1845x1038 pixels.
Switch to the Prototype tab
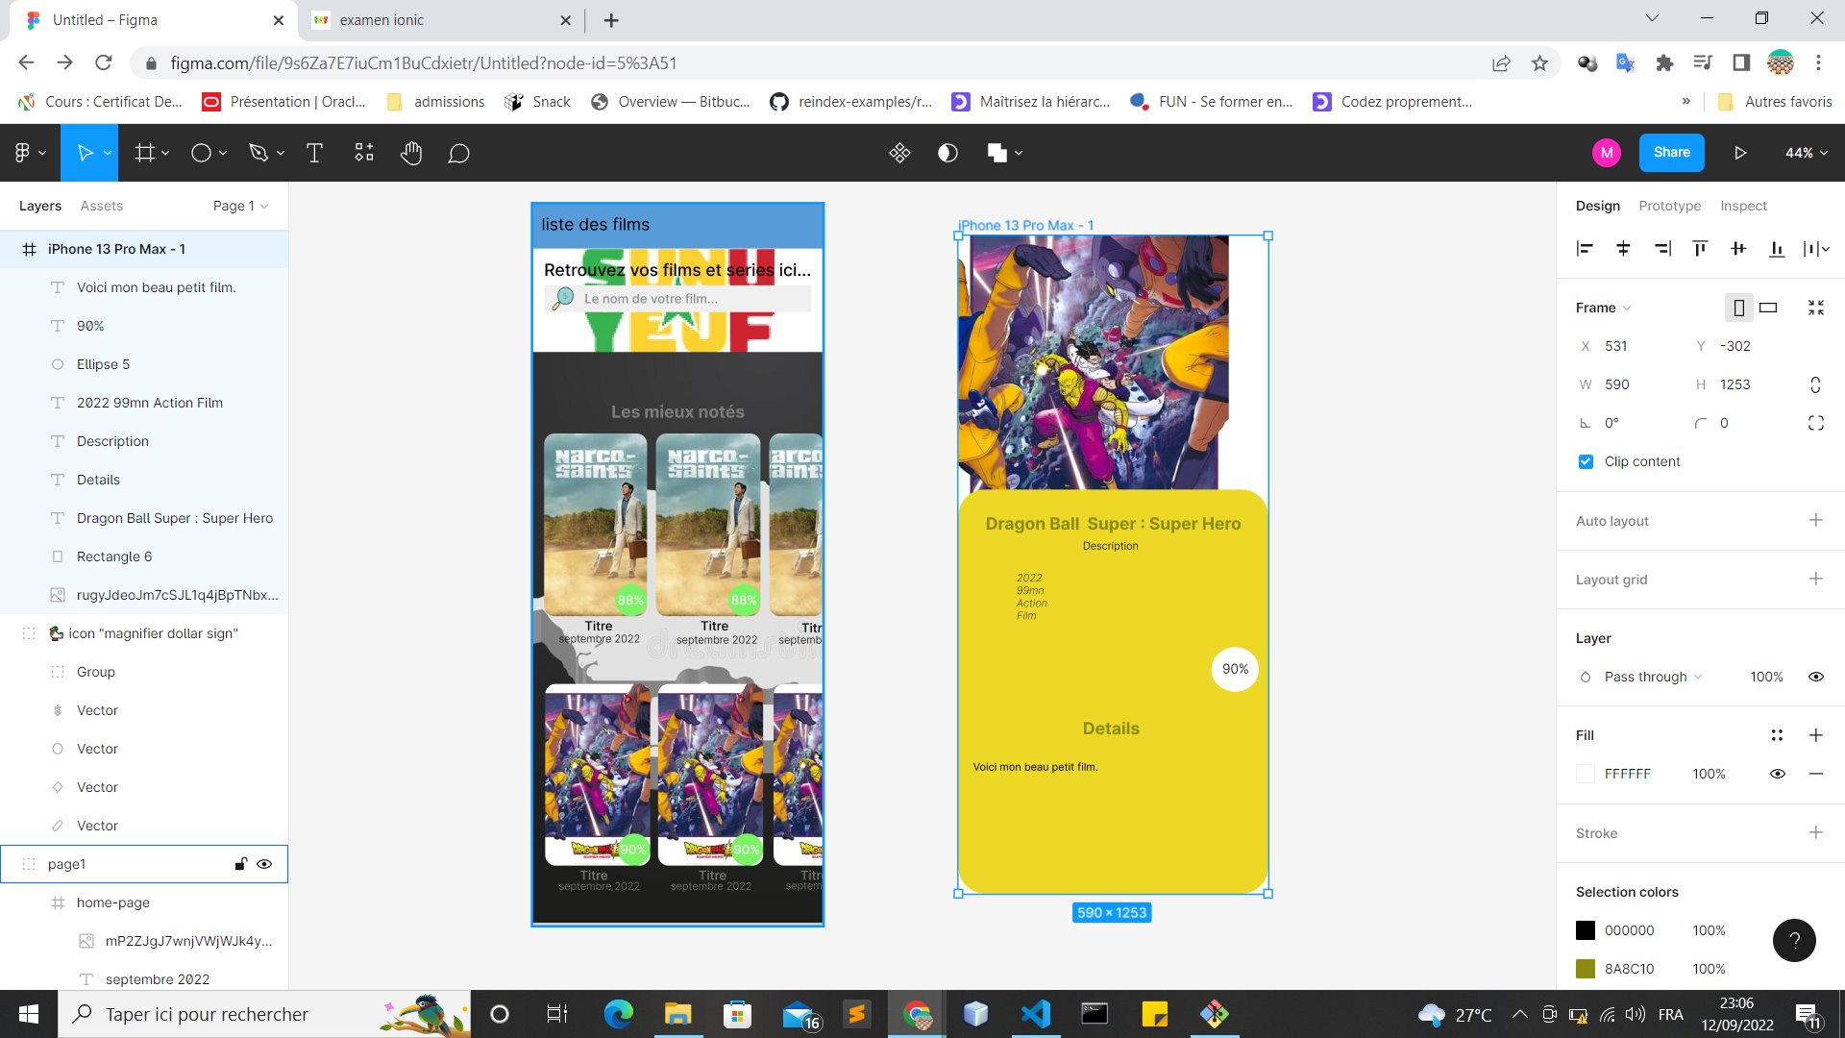(1669, 206)
